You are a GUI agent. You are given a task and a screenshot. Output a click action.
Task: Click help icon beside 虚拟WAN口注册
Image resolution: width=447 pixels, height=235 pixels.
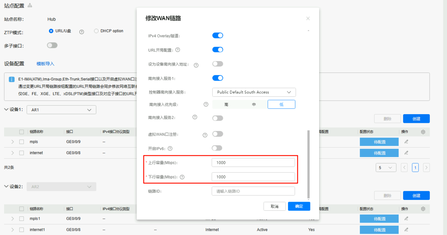point(205,135)
